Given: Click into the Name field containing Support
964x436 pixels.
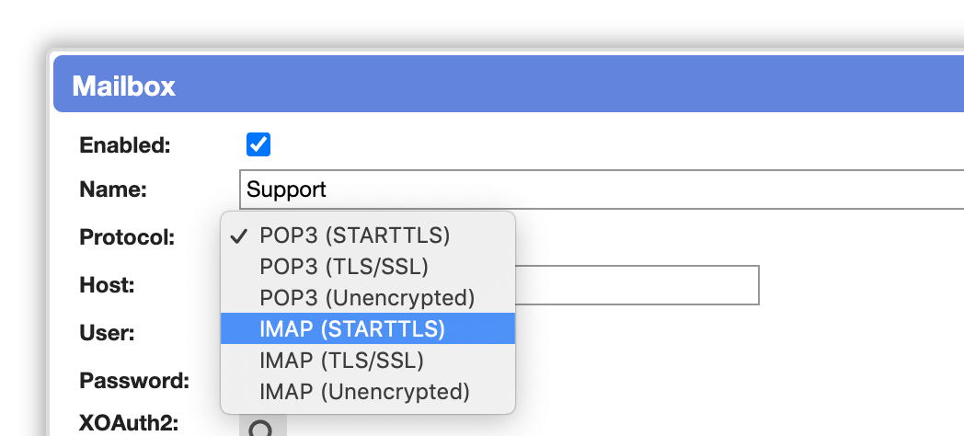Looking at the screenshot, I should coord(602,189).
